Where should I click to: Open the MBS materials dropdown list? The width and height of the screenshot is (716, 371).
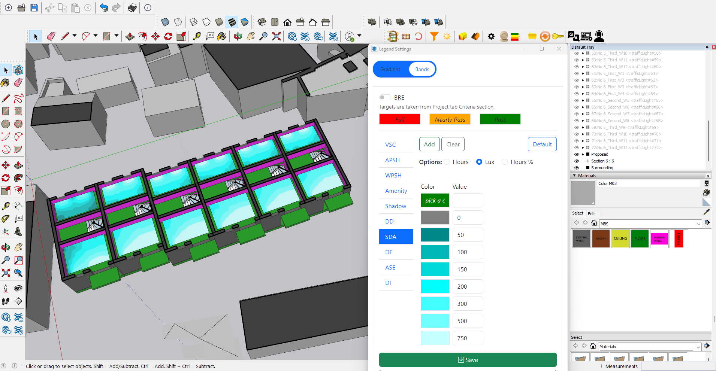click(x=699, y=223)
